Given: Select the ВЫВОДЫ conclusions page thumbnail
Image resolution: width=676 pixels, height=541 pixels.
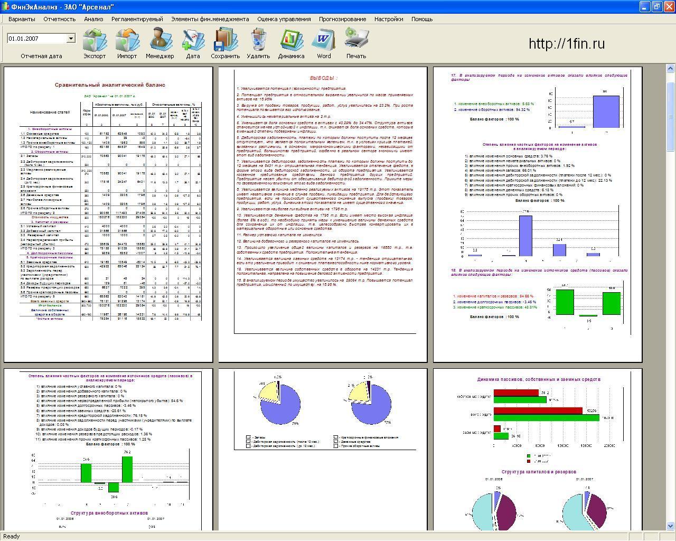Looking at the screenshot, I should pyautogui.click(x=323, y=214).
